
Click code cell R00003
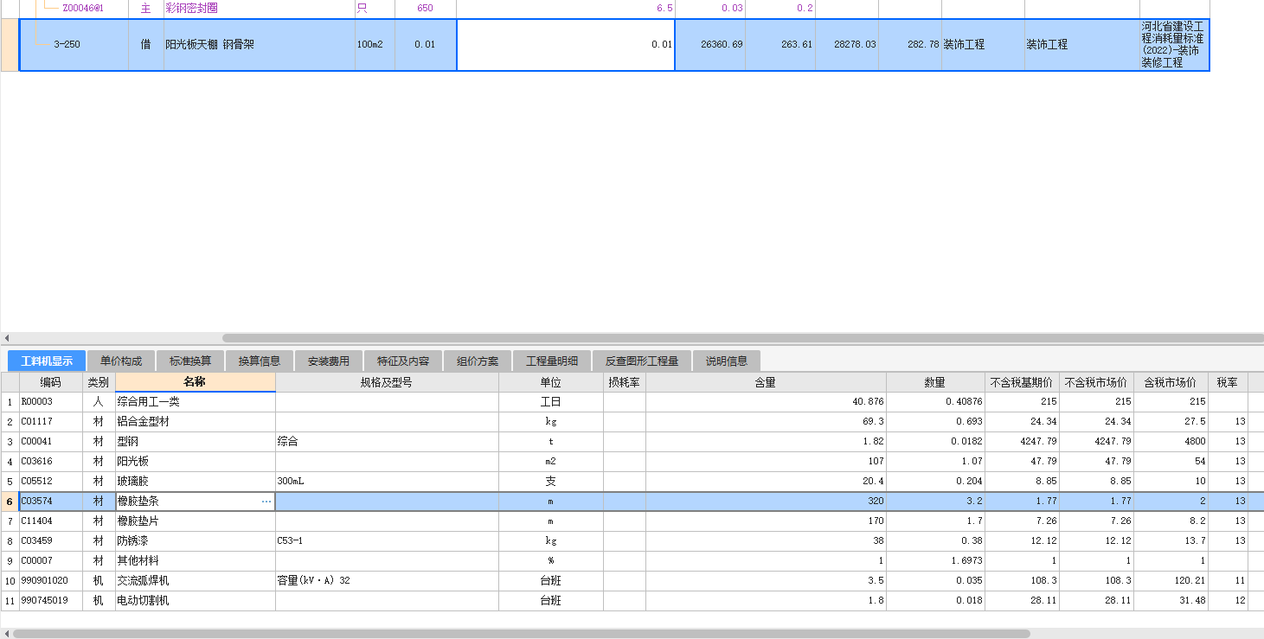(50, 402)
